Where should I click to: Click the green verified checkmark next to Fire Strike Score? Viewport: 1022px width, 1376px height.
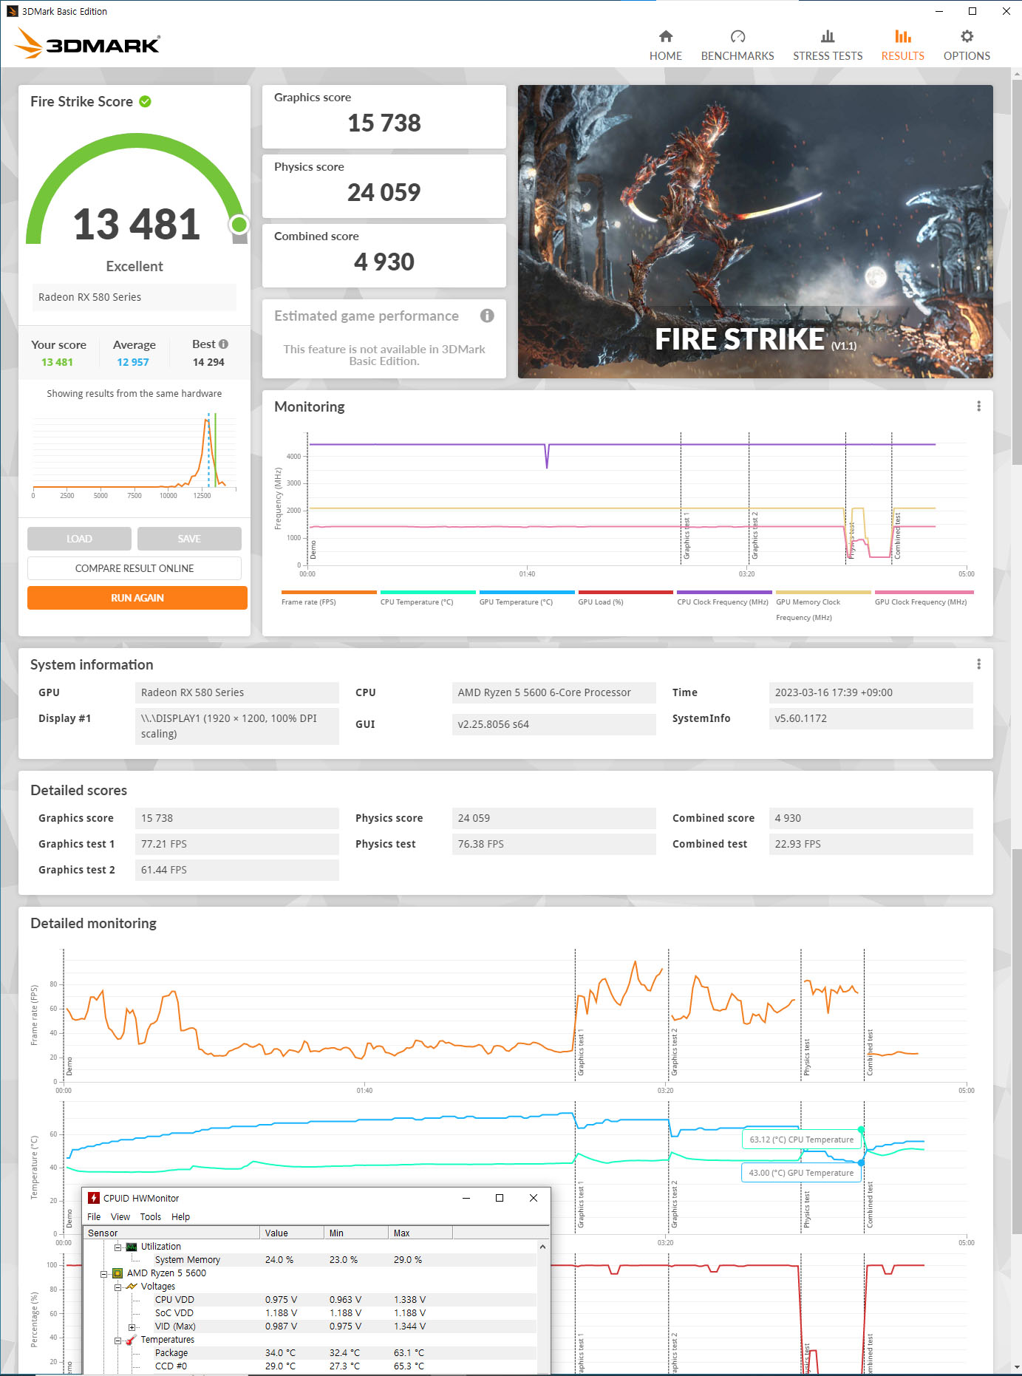[x=146, y=101]
